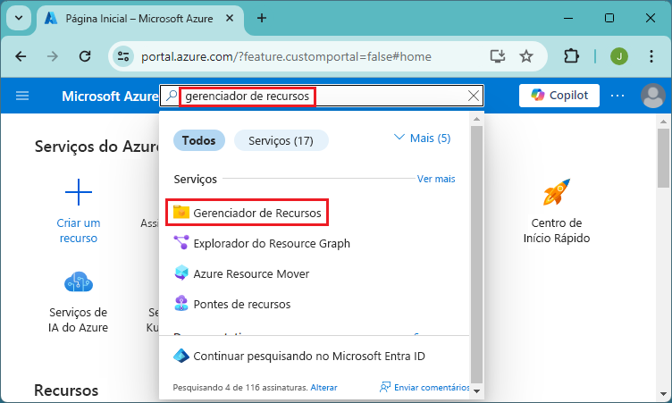
Task: Select the Serviços (17) filter tab
Action: pyautogui.click(x=281, y=140)
